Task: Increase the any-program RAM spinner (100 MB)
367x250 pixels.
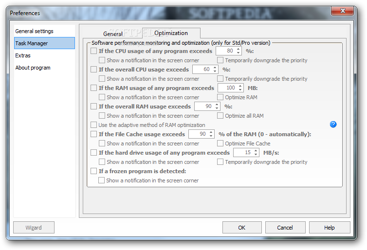Action: coord(240,86)
